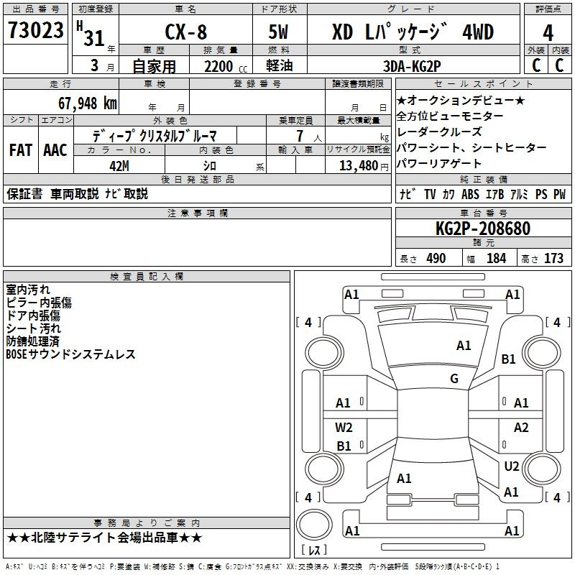The width and height of the screenshot is (575, 575).
Task: Click the chassis number KG2P-208680
Action: coord(483,229)
